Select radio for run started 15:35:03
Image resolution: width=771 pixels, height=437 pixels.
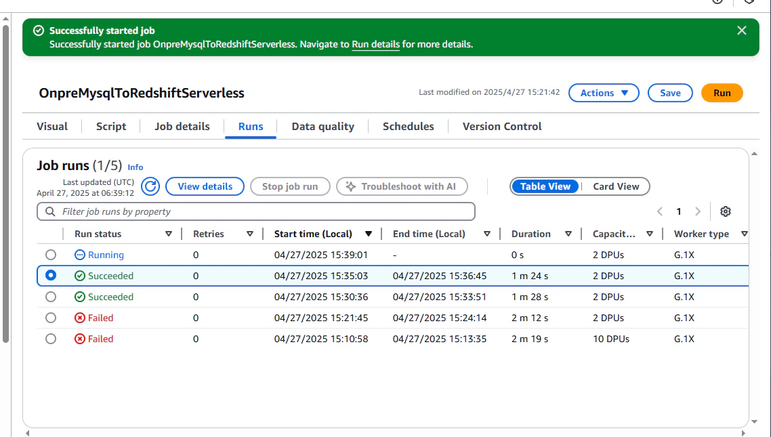51,275
